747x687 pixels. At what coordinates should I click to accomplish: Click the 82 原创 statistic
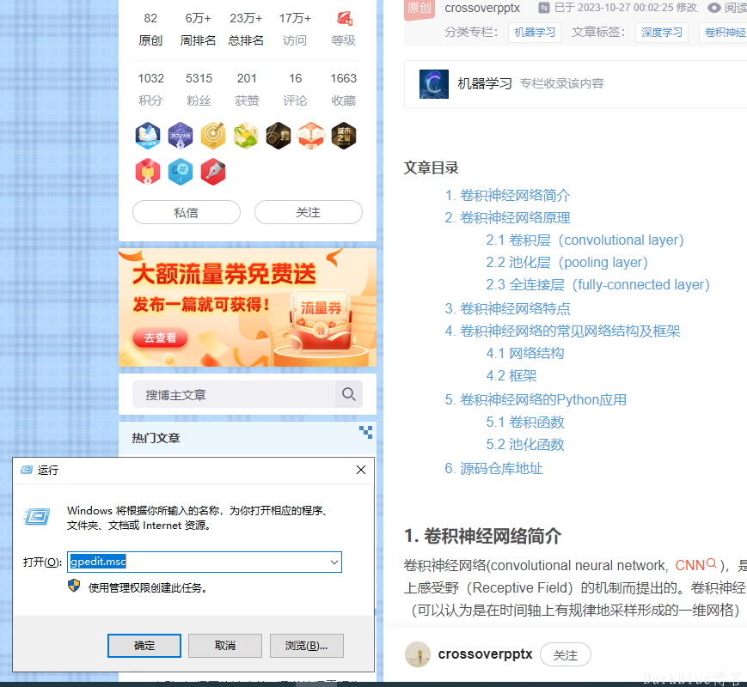(x=150, y=29)
